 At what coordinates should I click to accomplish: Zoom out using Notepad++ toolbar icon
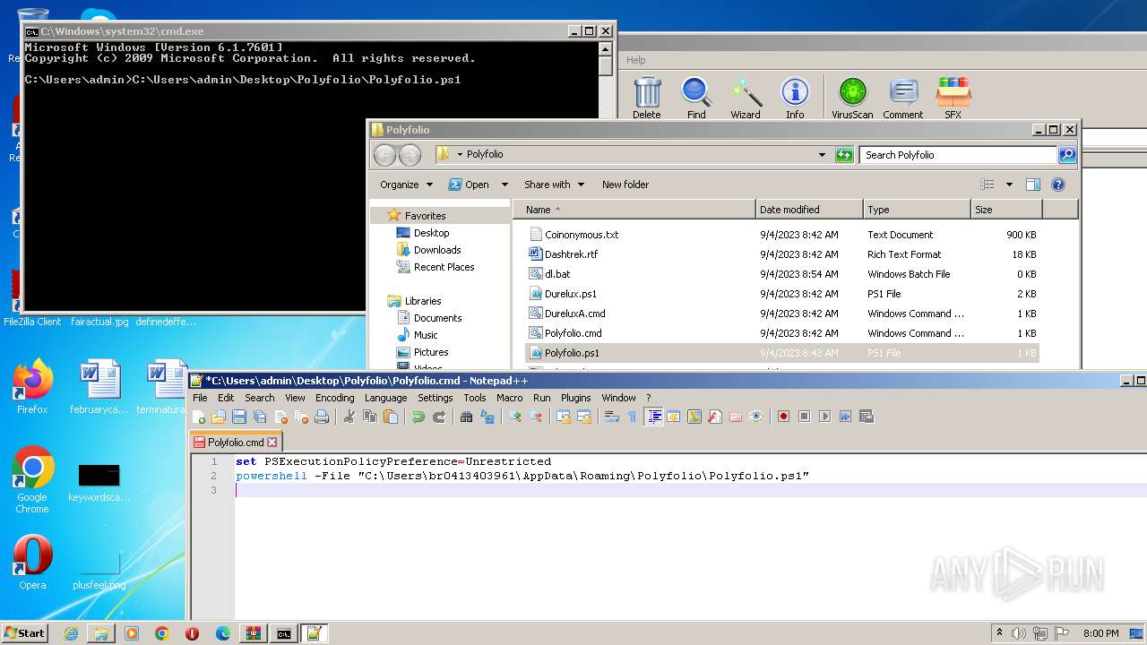click(x=536, y=417)
